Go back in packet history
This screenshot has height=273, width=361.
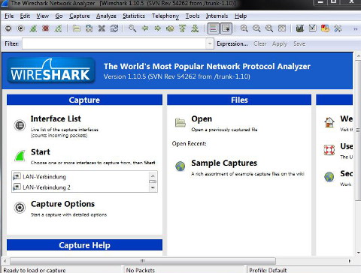tap(145, 28)
